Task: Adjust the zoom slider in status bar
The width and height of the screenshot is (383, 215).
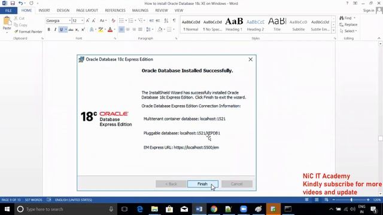Action: click(351, 200)
